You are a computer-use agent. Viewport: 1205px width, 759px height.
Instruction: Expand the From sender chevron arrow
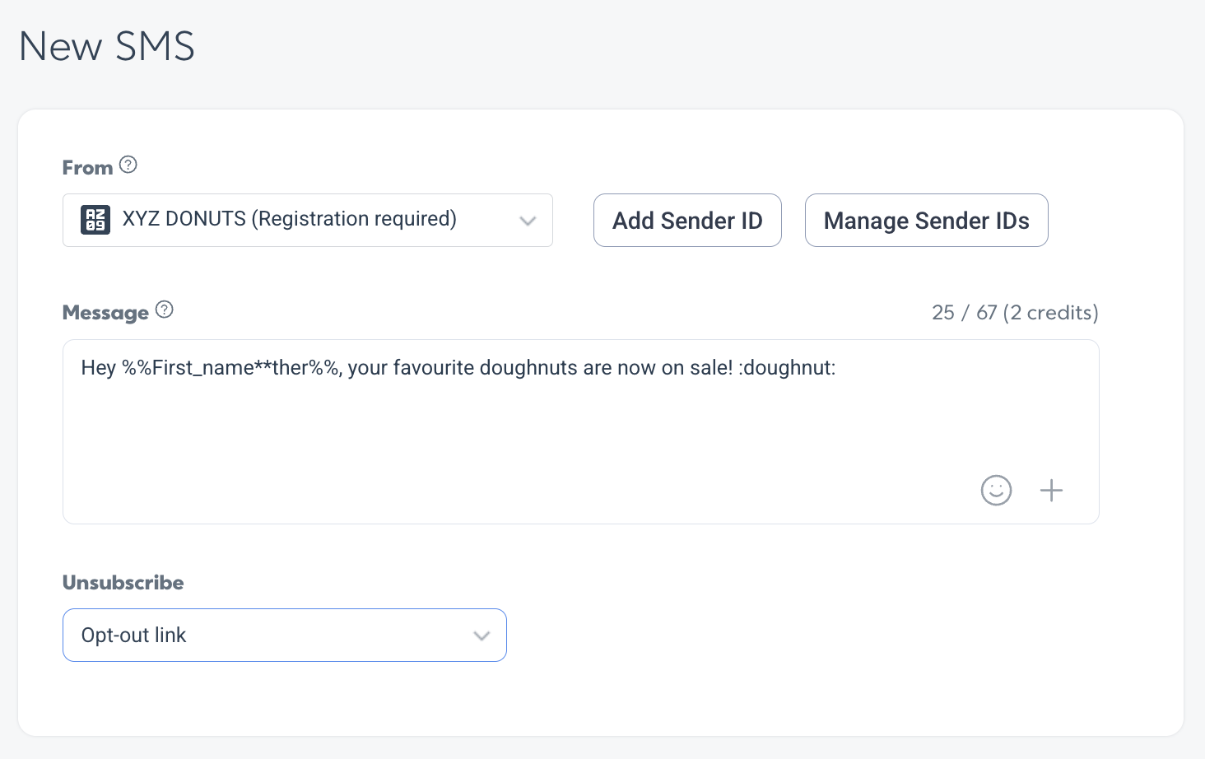click(x=528, y=221)
